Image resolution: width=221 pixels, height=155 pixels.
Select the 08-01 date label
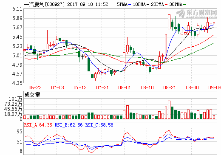[x=125, y=87]
